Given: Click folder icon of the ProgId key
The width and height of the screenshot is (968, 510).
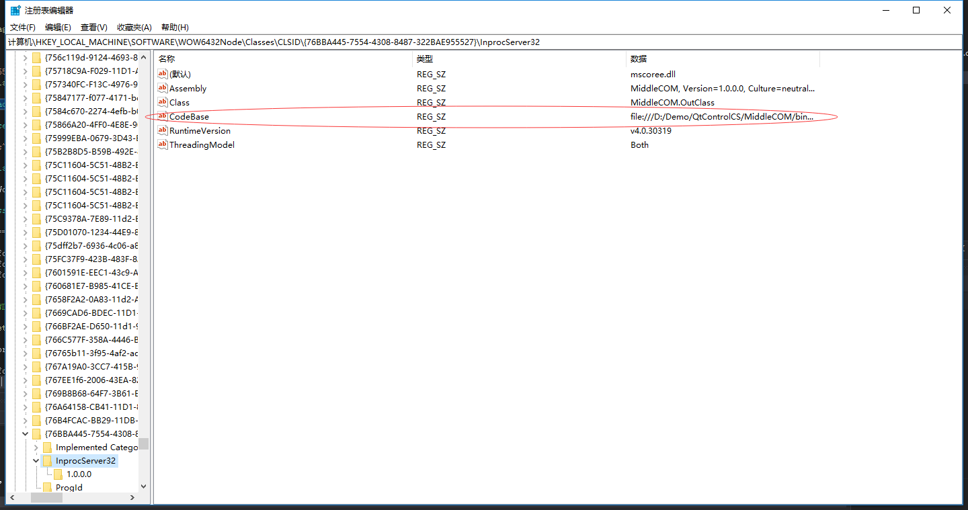Looking at the screenshot, I should point(47,487).
